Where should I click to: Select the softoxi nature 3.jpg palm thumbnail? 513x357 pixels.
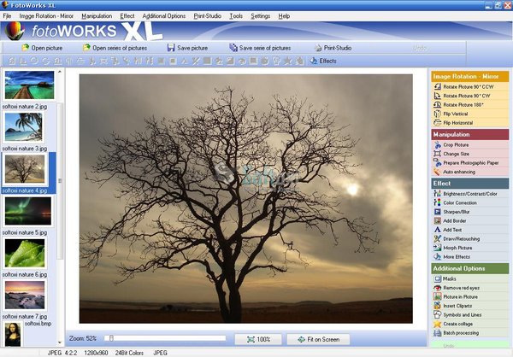coord(24,127)
